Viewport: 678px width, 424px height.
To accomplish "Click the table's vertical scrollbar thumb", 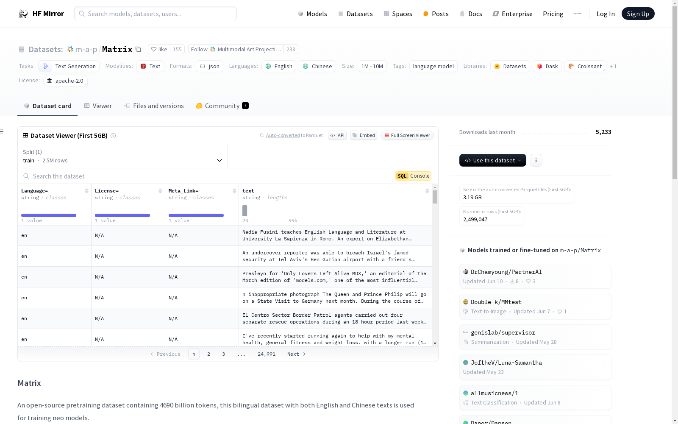I will (x=435, y=197).
